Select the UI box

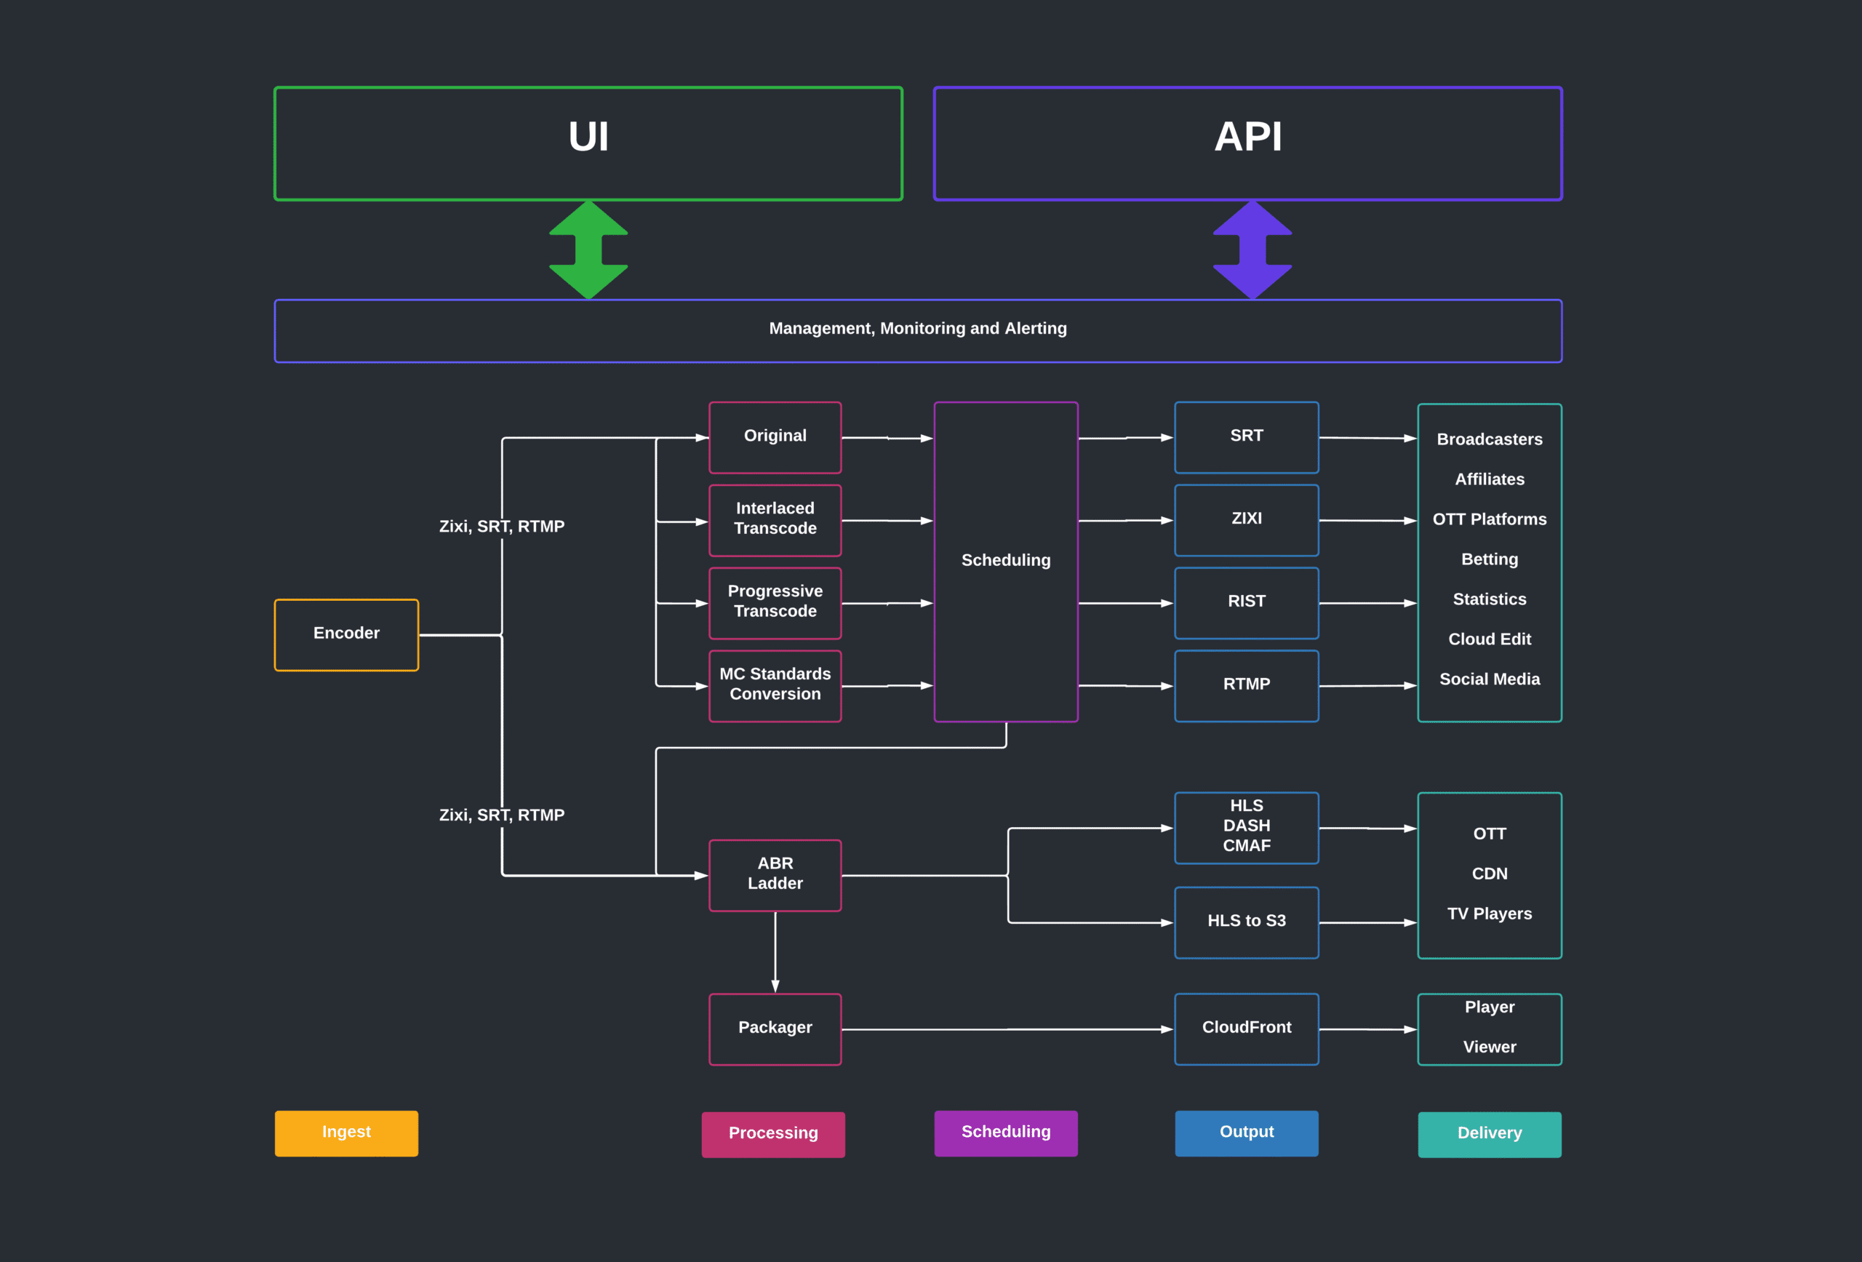(x=588, y=143)
